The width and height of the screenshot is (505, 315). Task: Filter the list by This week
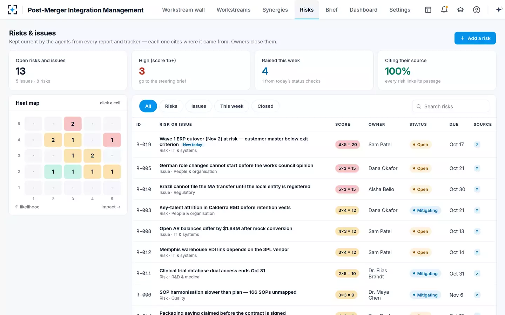[x=232, y=106]
